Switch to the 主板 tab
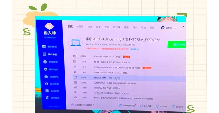The width and height of the screenshot is (219, 113). [x=107, y=27]
